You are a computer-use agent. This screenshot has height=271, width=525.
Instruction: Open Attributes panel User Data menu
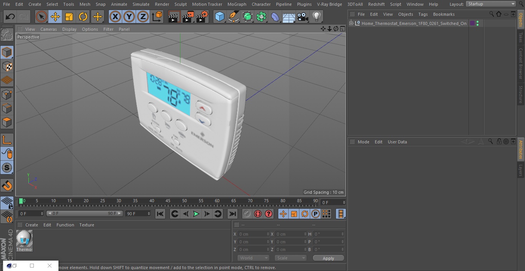pyautogui.click(x=397, y=142)
